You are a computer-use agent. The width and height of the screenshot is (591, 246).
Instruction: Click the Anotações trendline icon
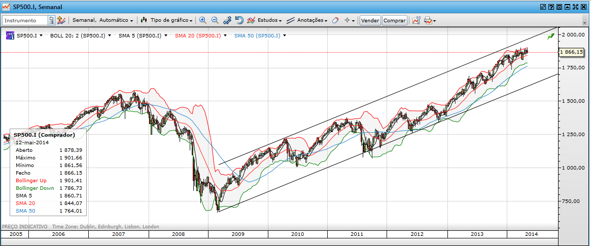[291, 20]
